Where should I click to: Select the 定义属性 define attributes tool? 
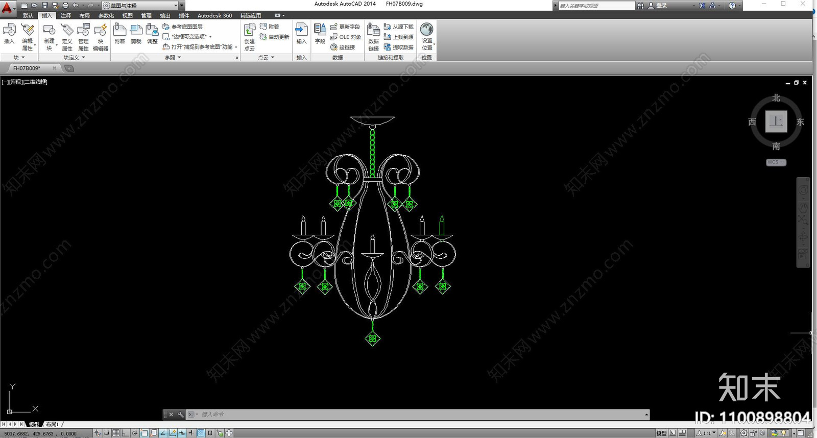point(67,37)
